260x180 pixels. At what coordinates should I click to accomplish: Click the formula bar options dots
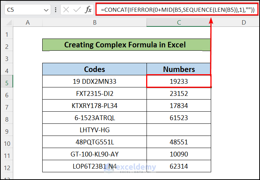(x=55, y=10)
